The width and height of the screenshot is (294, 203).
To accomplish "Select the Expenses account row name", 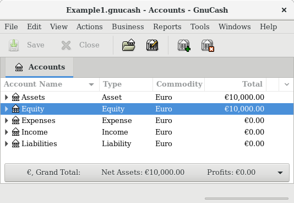I will tap(39, 121).
